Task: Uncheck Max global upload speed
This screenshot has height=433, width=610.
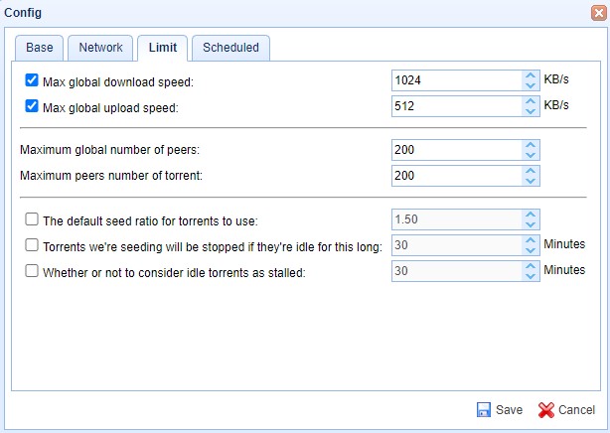Action: click(x=32, y=106)
